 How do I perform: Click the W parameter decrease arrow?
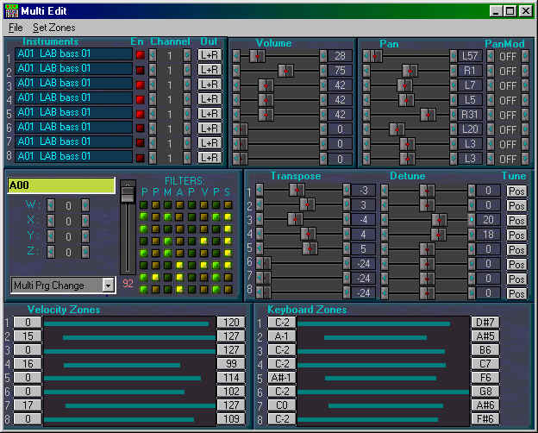(x=51, y=205)
